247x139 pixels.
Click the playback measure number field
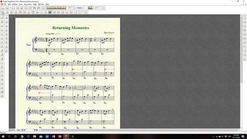(71, 8)
